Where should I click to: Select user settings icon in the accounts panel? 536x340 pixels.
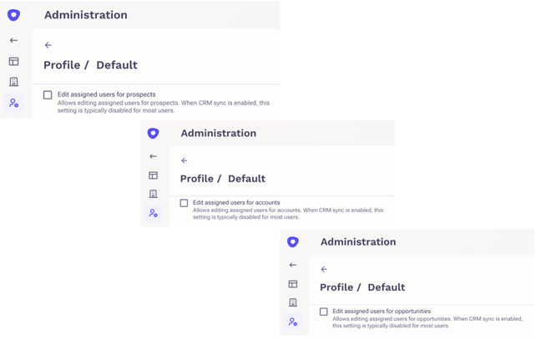[x=153, y=213]
